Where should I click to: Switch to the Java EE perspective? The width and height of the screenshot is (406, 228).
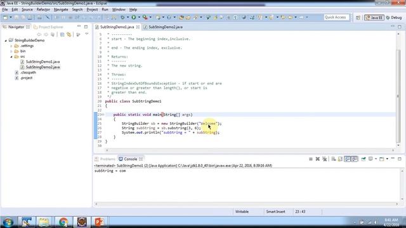coord(374,18)
